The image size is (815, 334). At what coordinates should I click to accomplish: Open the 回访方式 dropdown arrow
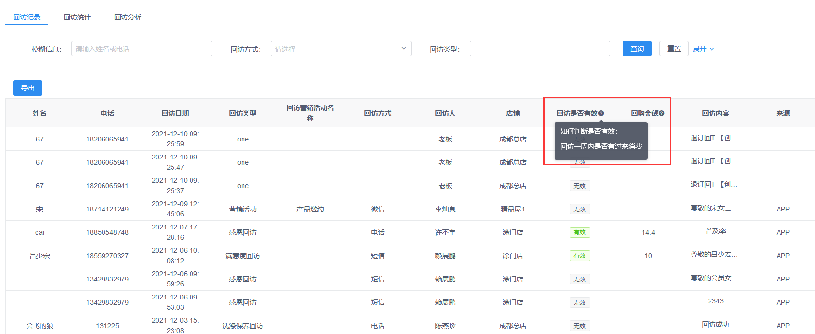[404, 49]
